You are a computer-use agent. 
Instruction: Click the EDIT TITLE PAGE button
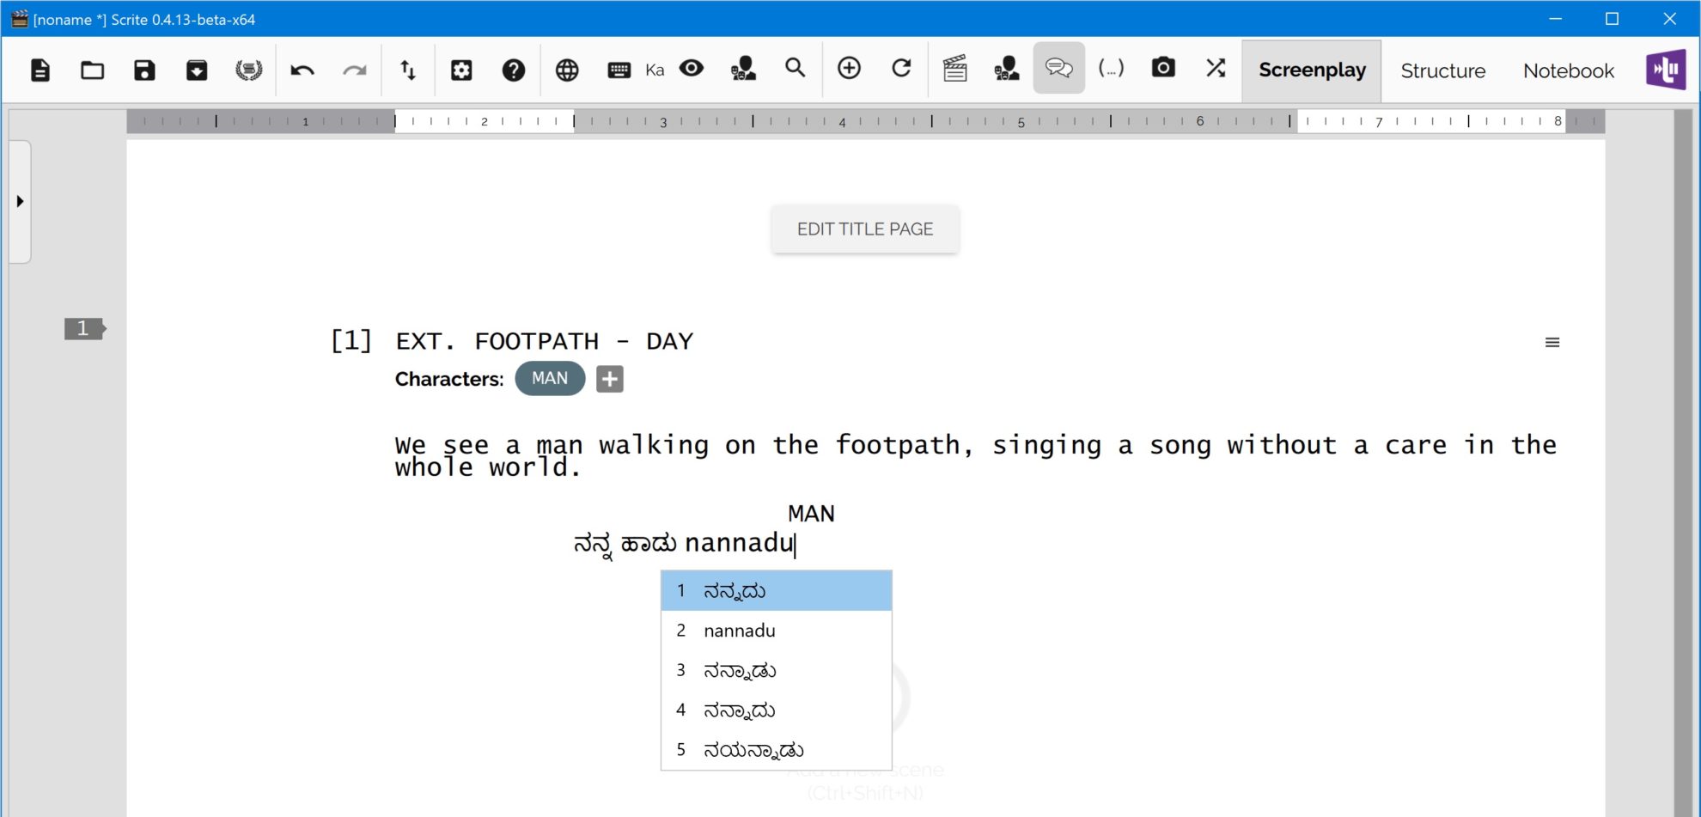coord(864,229)
